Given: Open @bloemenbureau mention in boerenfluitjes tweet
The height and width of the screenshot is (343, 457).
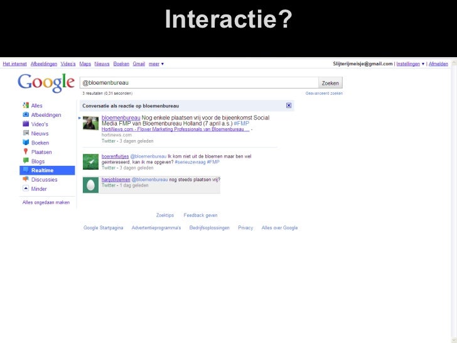Looking at the screenshot, I should (148, 156).
